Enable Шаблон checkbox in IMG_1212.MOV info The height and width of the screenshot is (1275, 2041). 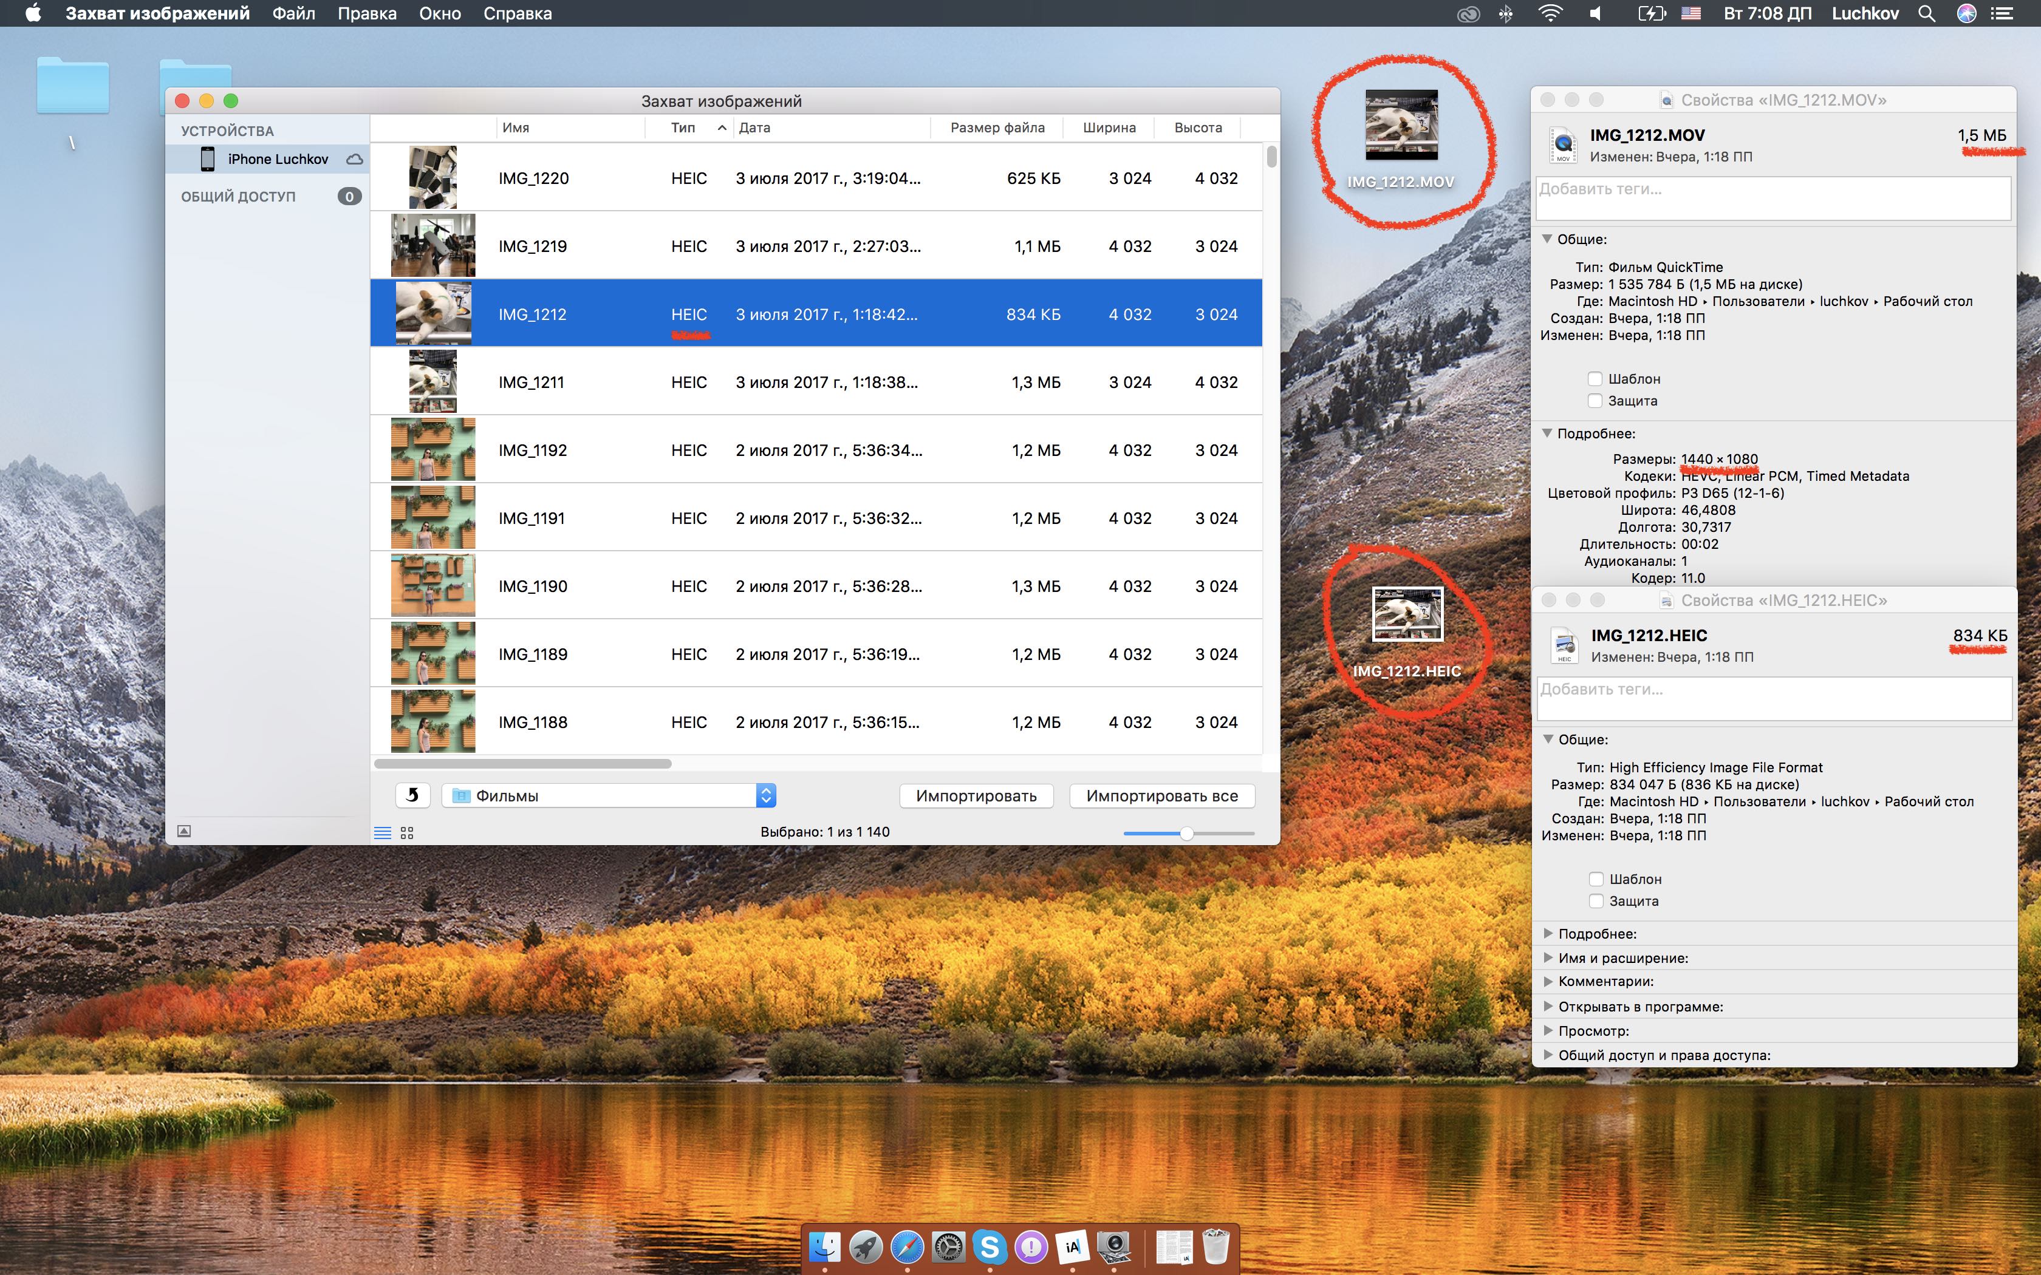pos(1595,379)
